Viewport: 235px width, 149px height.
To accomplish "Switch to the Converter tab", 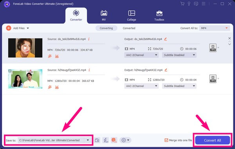I will pyautogui.click(x=76, y=16).
